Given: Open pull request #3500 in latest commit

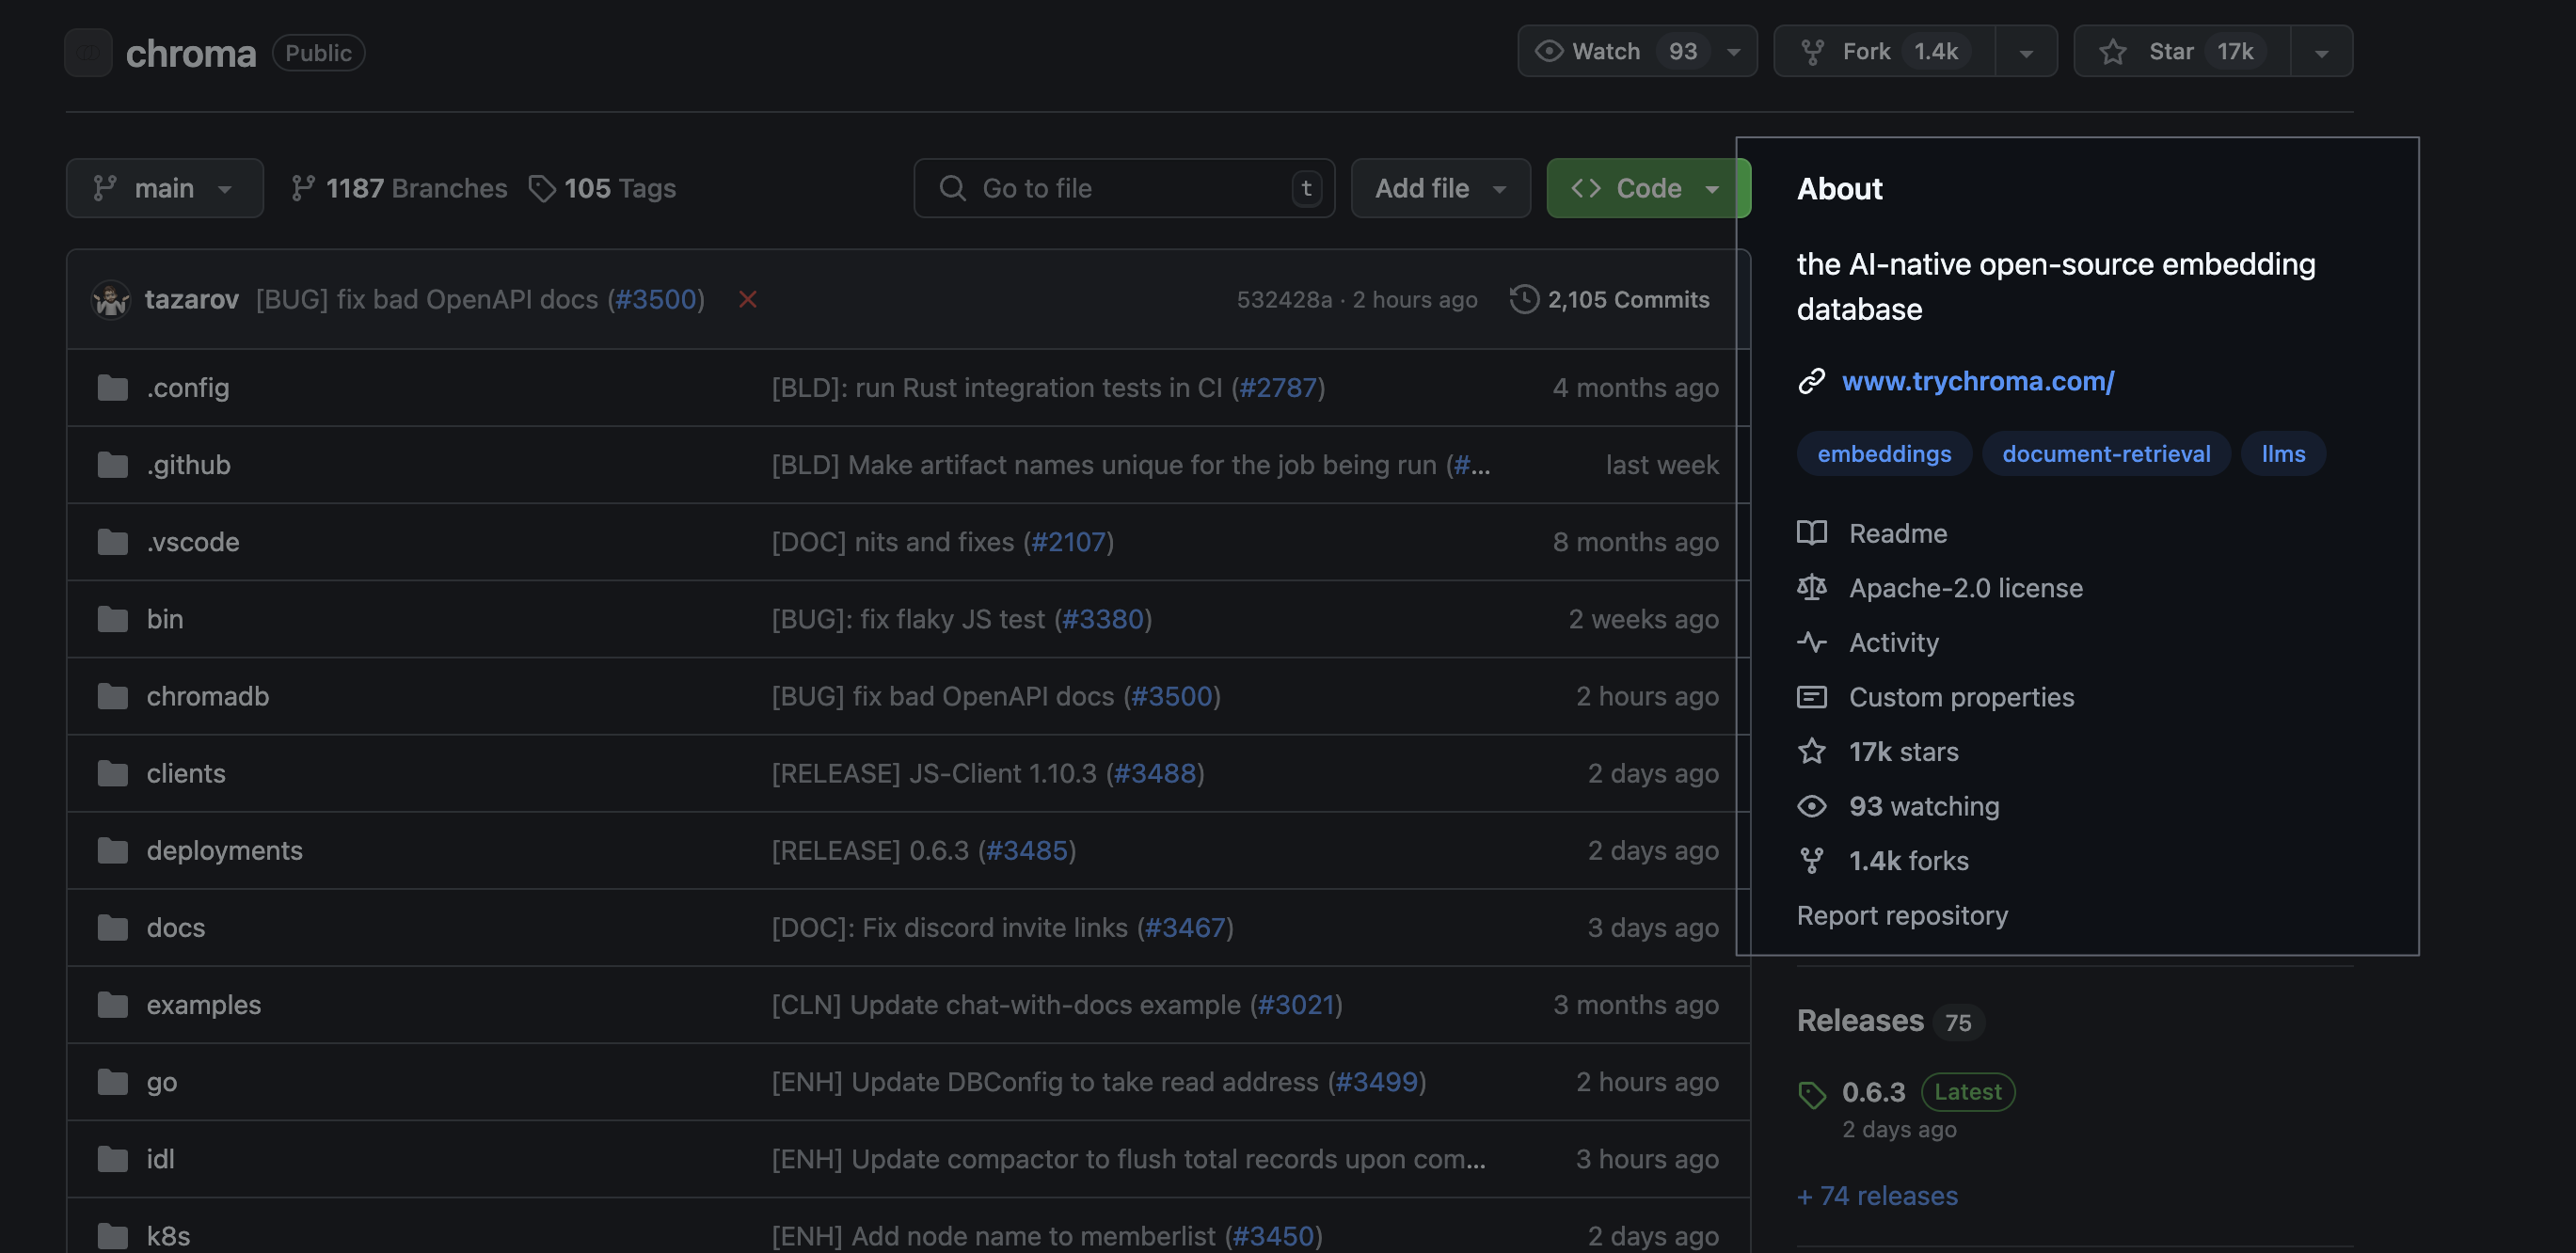Looking at the screenshot, I should click(x=655, y=299).
